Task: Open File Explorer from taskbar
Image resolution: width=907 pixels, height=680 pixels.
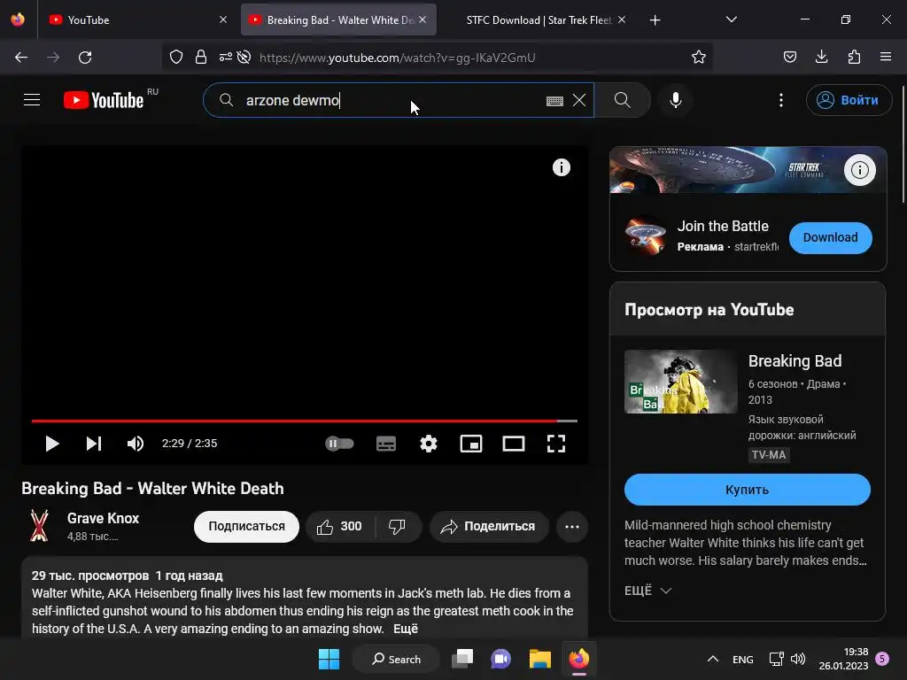Action: point(539,659)
